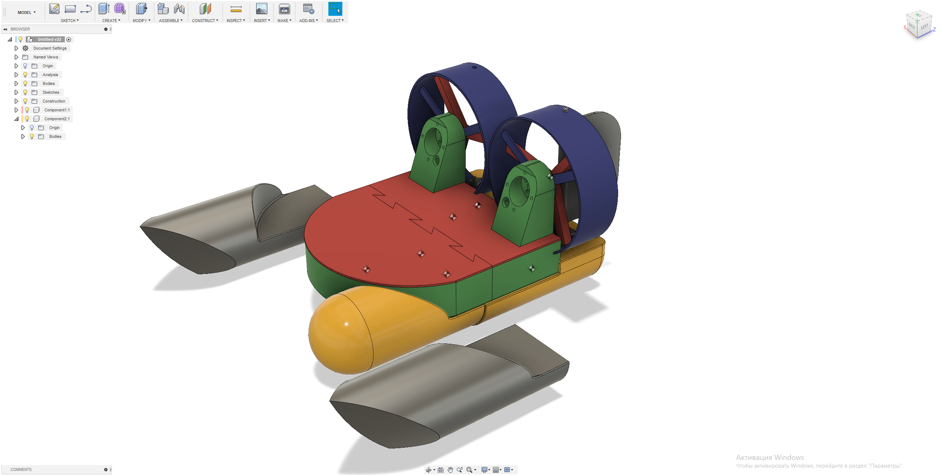The width and height of the screenshot is (942, 475).
Task: Open the Scripts and Add-Ins icon
Action: pos(308,9)
